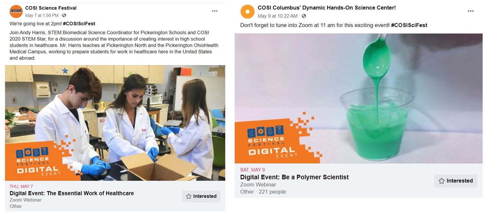Screen dimensions: 485x214
Task: Open Digital Event: Be a Polymer Scientist title
Action: pos(294,177)
